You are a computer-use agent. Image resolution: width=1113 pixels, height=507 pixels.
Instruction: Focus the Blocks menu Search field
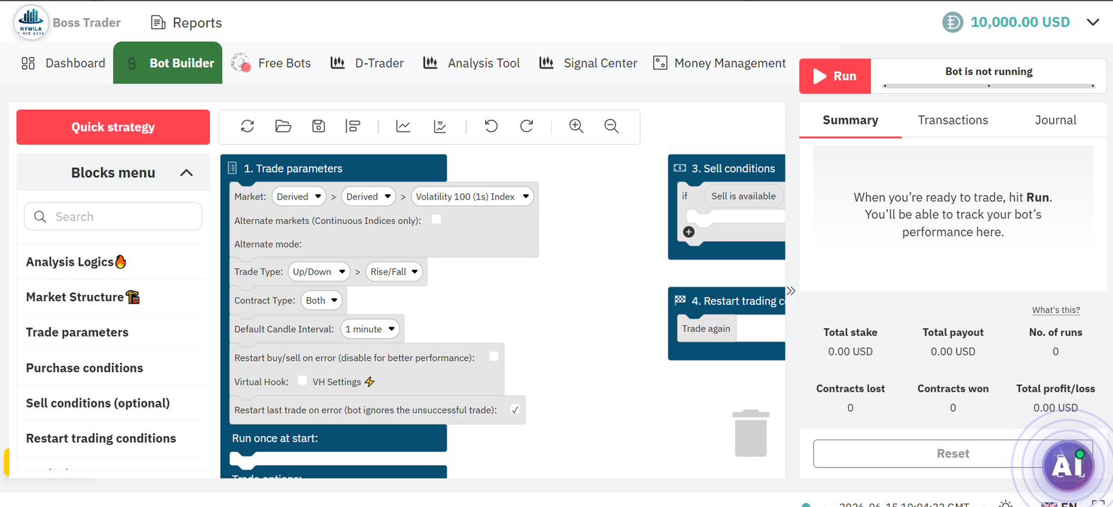click(113, 216)
